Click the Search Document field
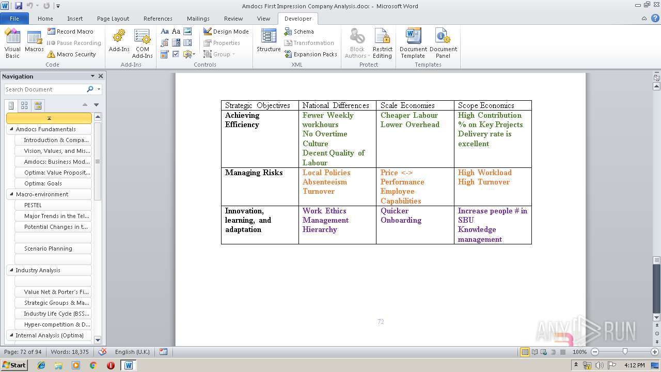The image size is (661, 372). 45,89
